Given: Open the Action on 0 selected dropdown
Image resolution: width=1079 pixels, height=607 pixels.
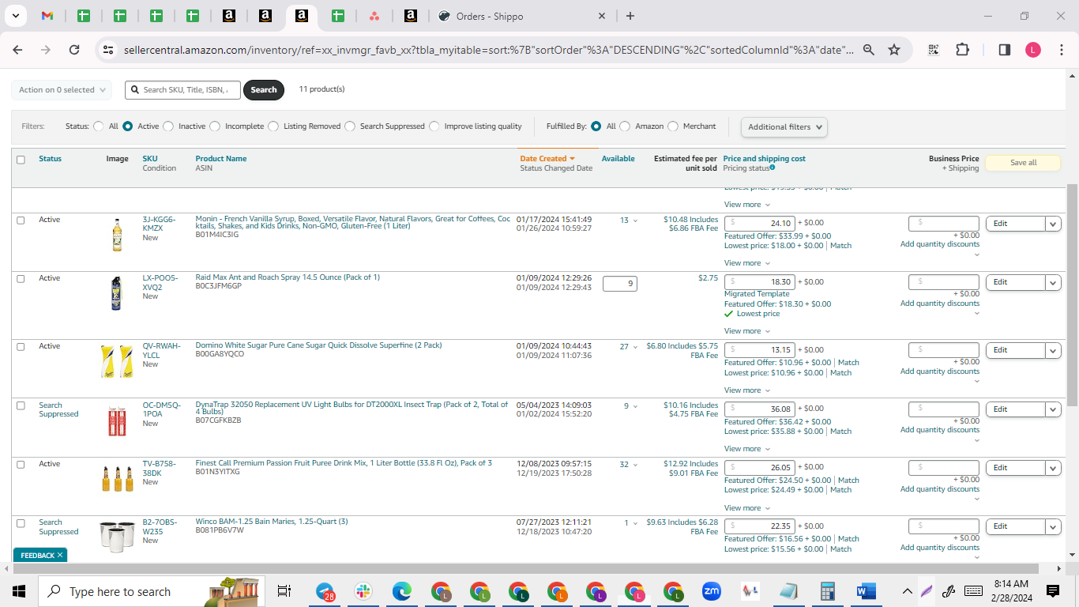Looking at the screenshot, I should click(x=62, y=90).
